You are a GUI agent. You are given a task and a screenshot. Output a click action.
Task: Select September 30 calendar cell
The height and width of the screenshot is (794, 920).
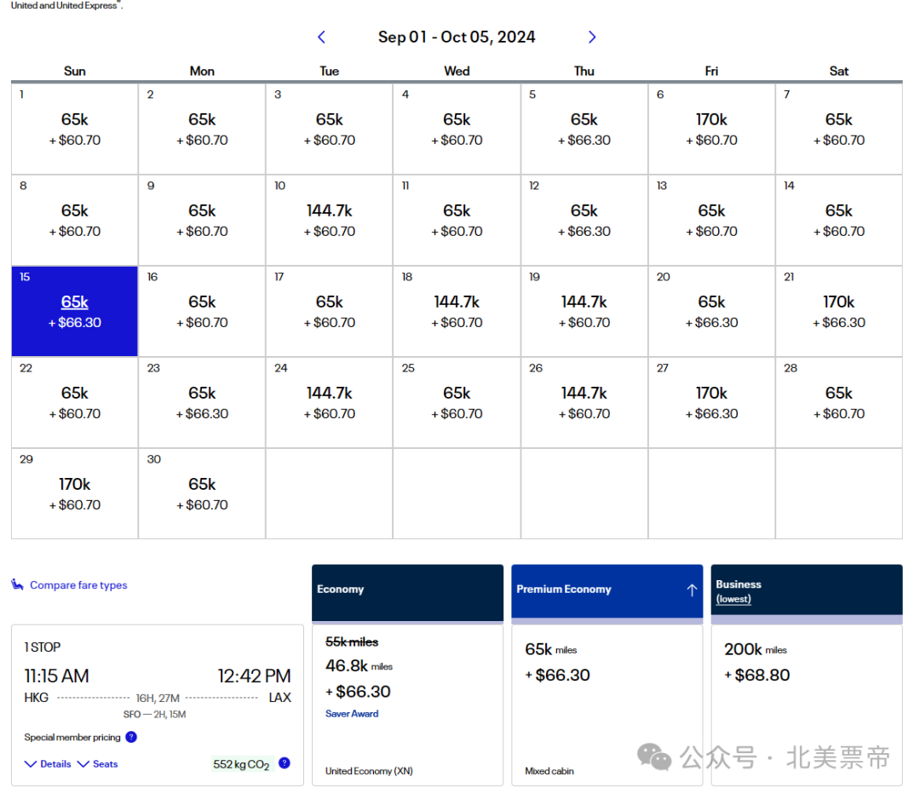point(202,493)
